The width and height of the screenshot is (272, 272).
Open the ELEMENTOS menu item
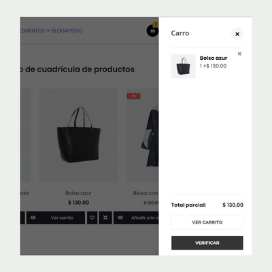33,31
